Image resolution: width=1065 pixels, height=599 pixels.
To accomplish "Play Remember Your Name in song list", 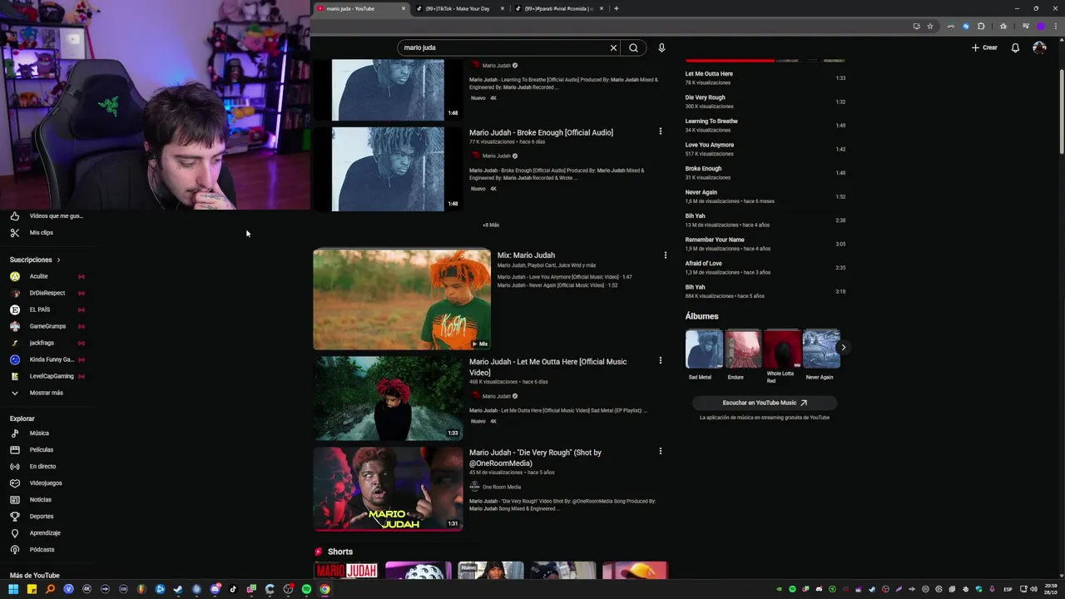I will click(x=765, y=244).
